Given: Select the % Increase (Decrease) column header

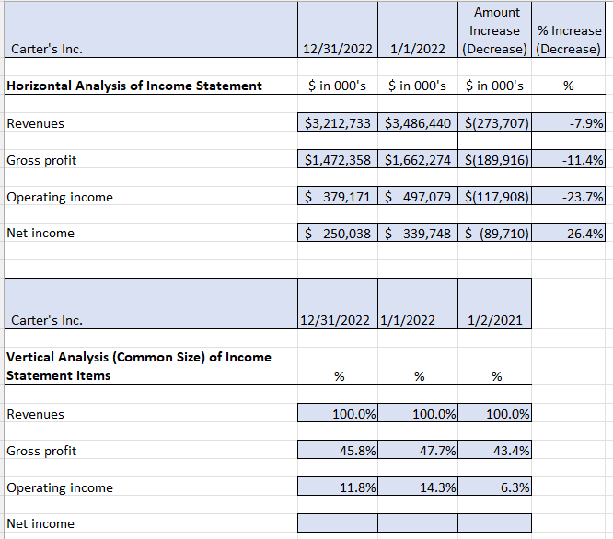Looking at the screenshot, I should (x=568, y=29).
